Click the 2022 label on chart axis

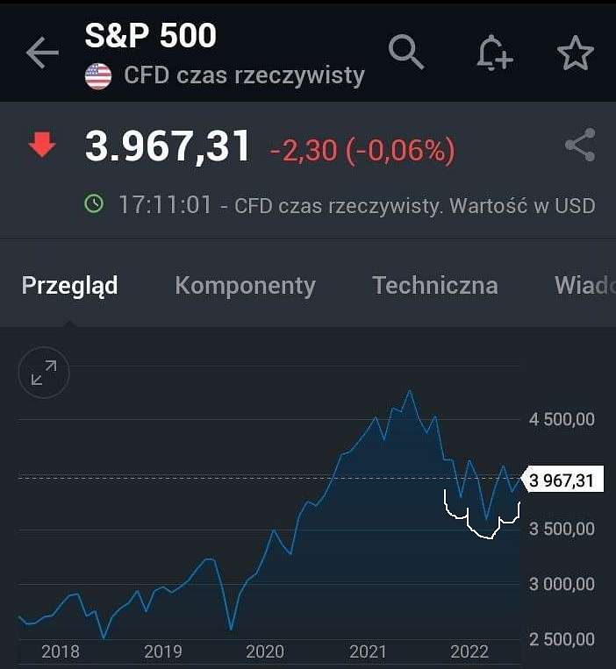tap(469, 651)
